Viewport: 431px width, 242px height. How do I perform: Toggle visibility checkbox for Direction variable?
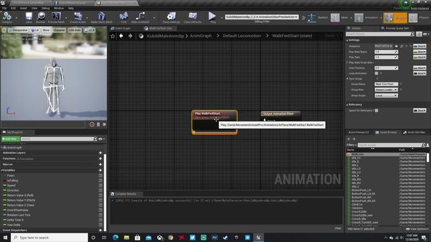(x=100, y=190)
